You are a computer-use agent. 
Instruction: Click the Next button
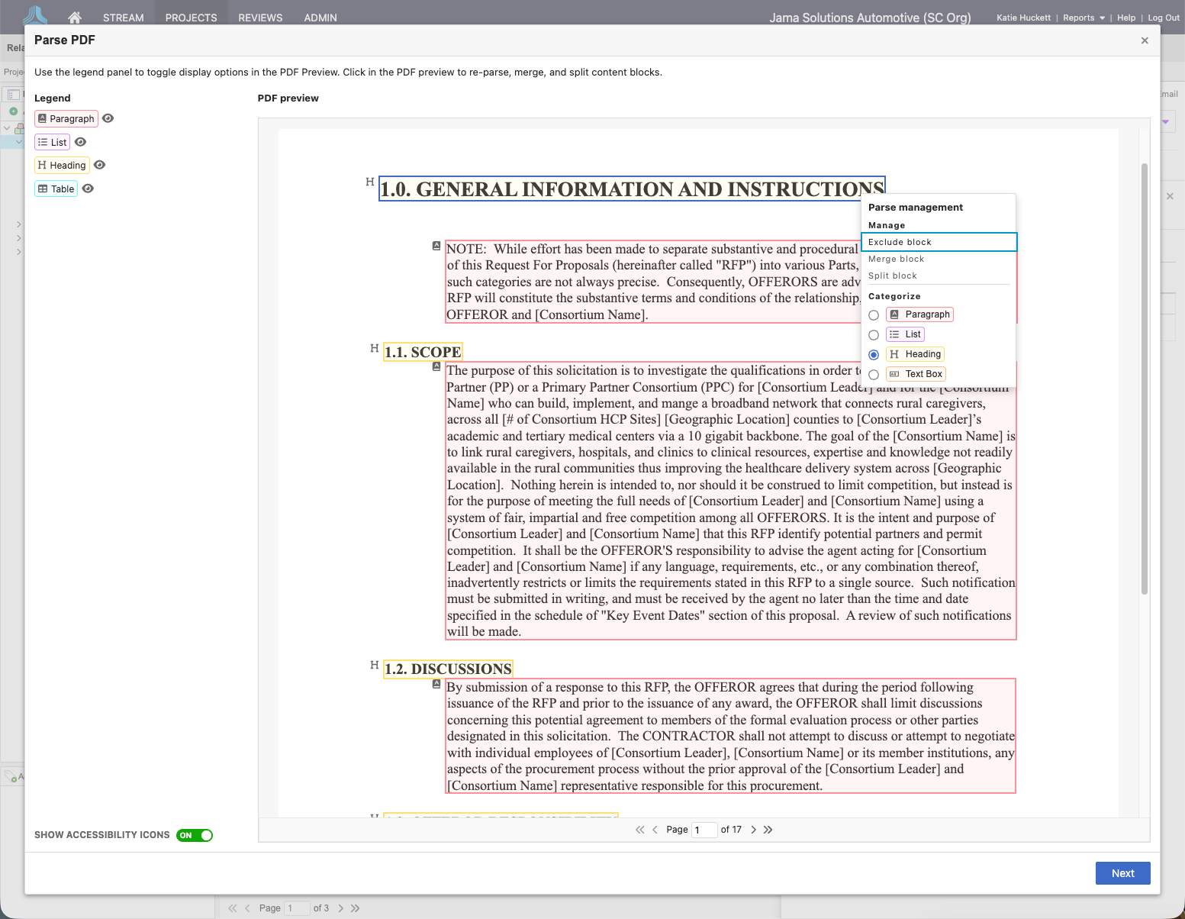point(1122,873)
